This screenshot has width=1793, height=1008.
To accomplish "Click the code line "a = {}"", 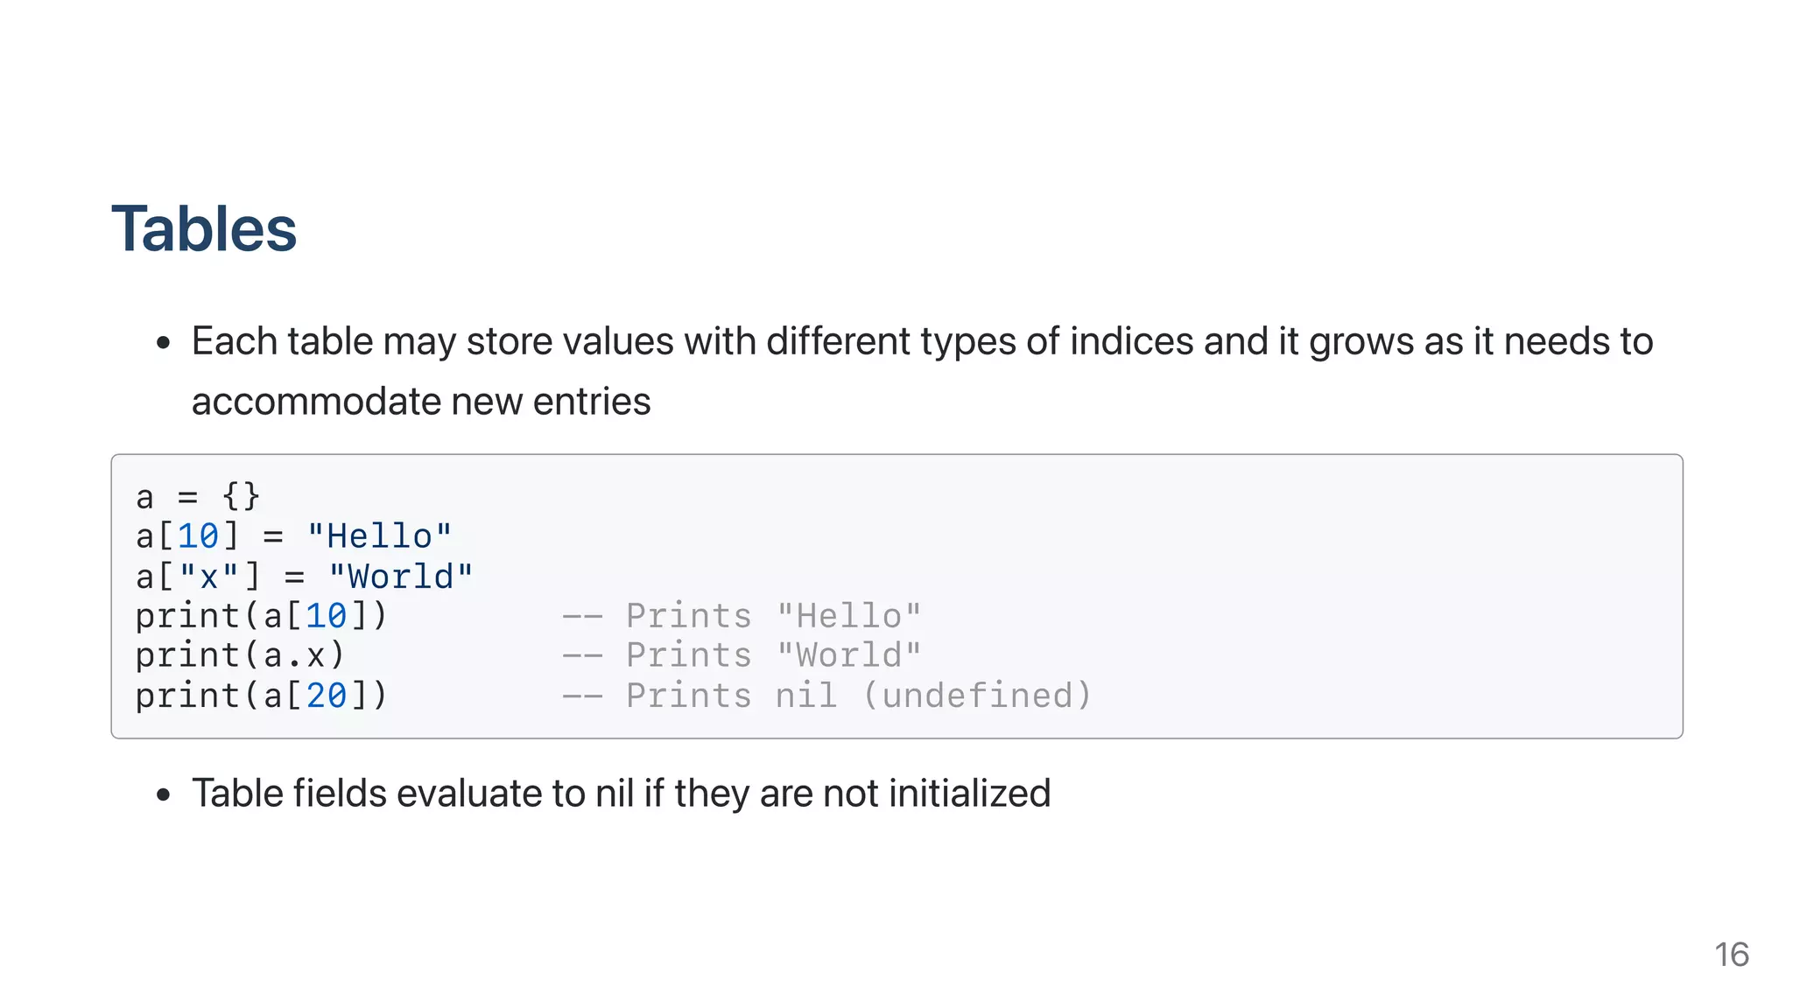I will pyautogui.click(x=198, y=497).
